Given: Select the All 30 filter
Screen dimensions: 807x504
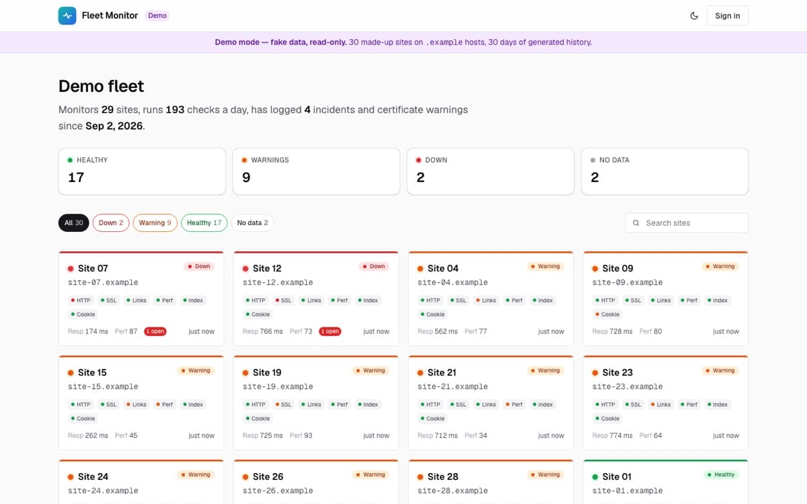Looking at the screenshot, I should click(x=74, y=222).
